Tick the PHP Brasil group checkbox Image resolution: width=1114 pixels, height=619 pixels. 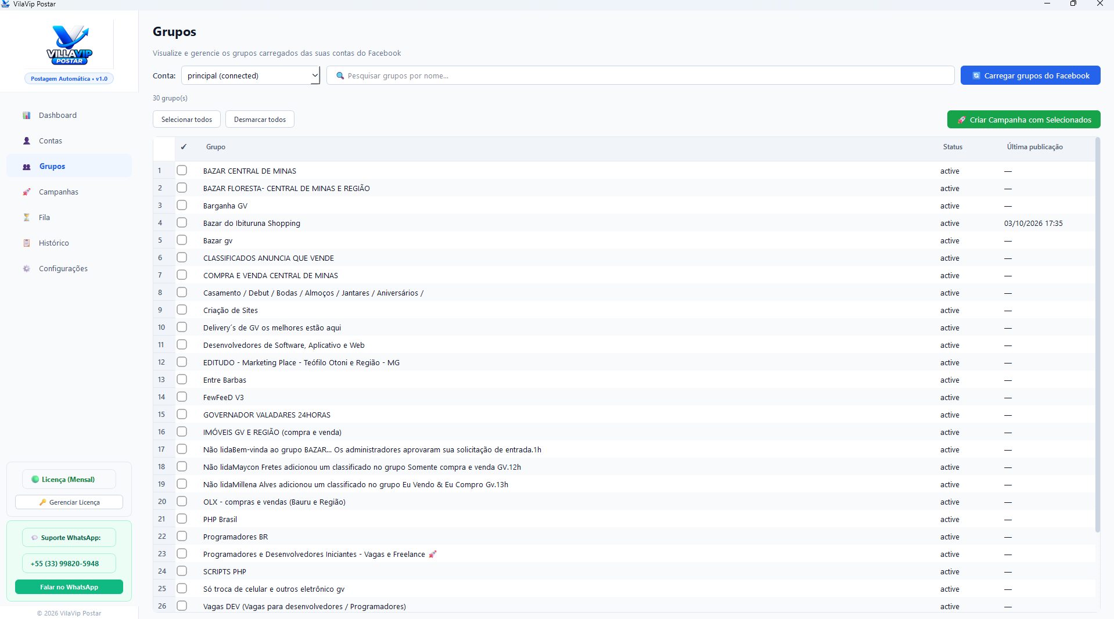tap(182, 519)
